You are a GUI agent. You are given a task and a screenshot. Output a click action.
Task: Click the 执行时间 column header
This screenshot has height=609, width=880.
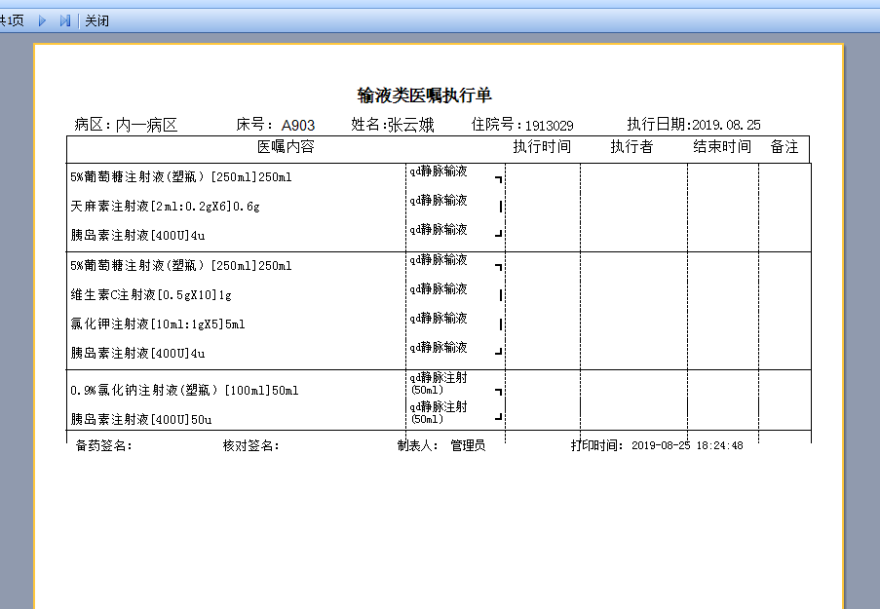[x=542, y=146]
